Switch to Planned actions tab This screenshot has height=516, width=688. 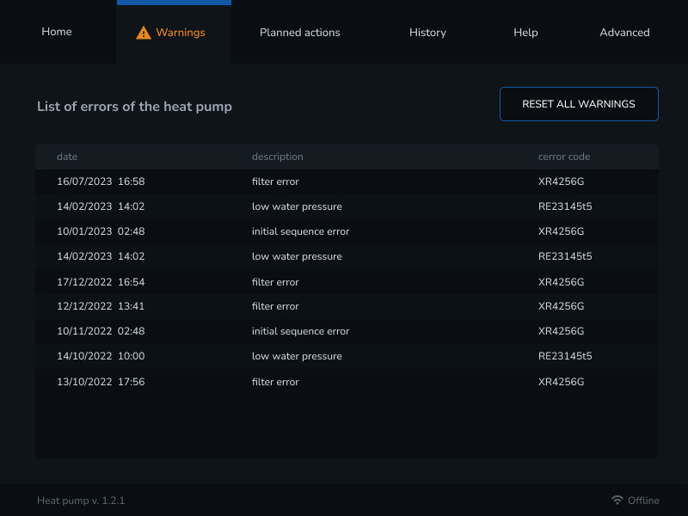pos(300,33)
